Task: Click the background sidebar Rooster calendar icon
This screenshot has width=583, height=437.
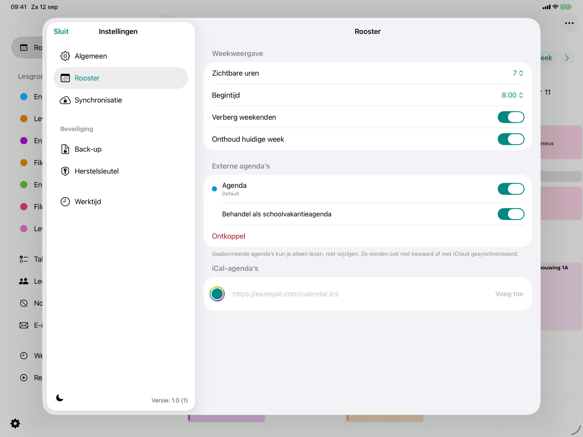Action: click(x=24, y=48)
